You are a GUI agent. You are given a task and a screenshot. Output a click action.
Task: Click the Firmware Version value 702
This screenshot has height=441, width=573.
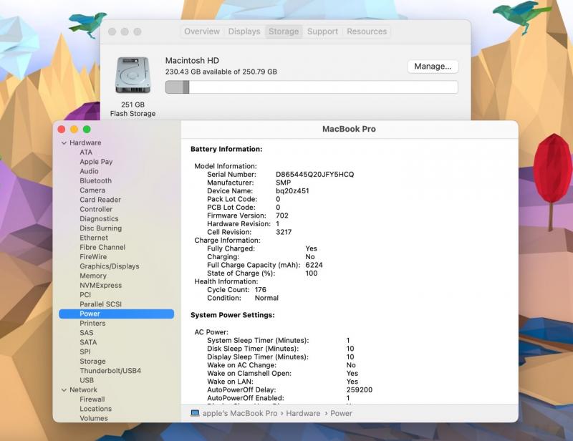pos(282,215)
